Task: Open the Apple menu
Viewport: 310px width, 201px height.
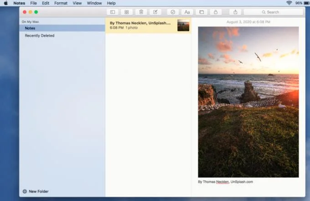Action: [x=6, y=3]
